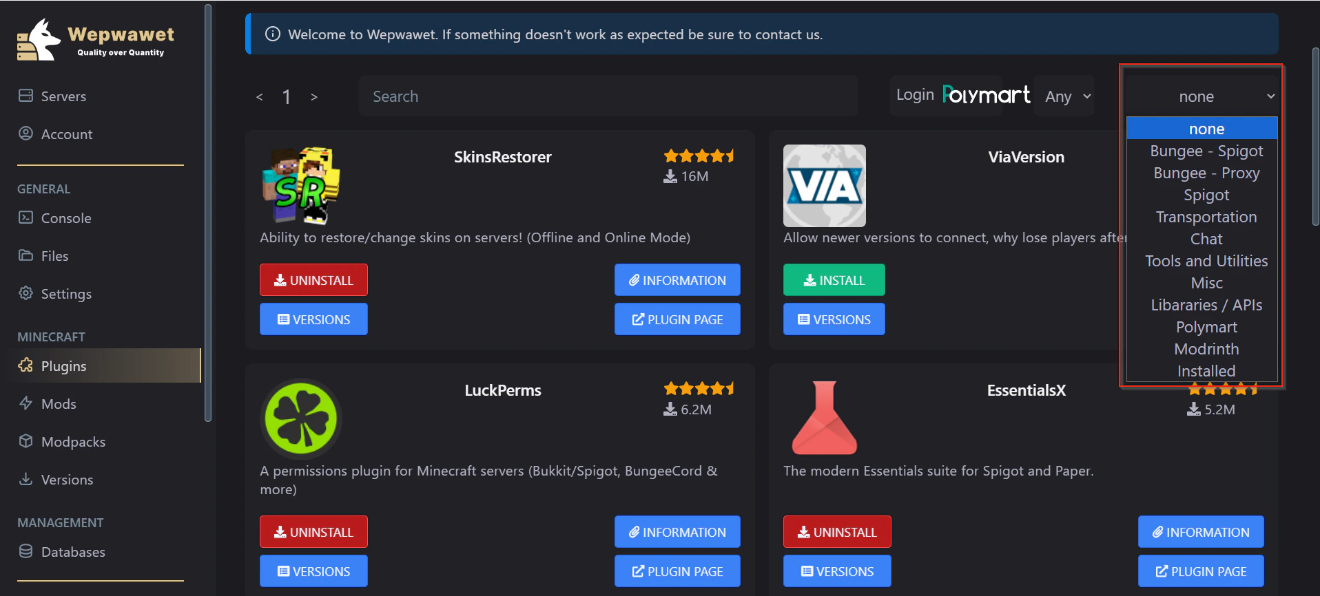Select Misc category option
Viewport: 1320px width, 596px height.
tap(1202, 283)
